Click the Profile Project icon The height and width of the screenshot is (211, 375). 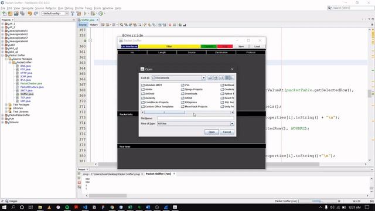pos(101,13)
